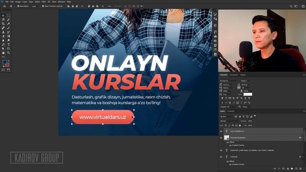Click the background color swatch
The height and width of the screenshot is (172, 306).
[8, 65]
